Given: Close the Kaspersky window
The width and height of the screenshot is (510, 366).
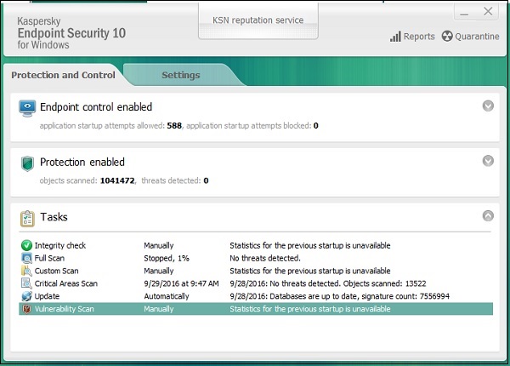Looking at the screenshot, I should (488, 12).
